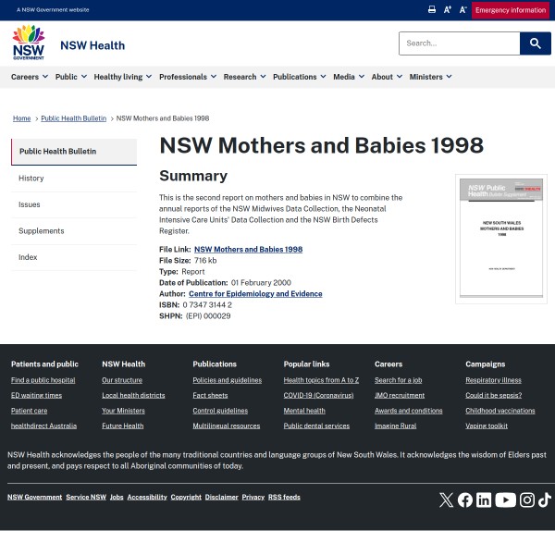Click the report cover thumbnail
Viewport: 555px width, 555px height.
pos(500,238)
